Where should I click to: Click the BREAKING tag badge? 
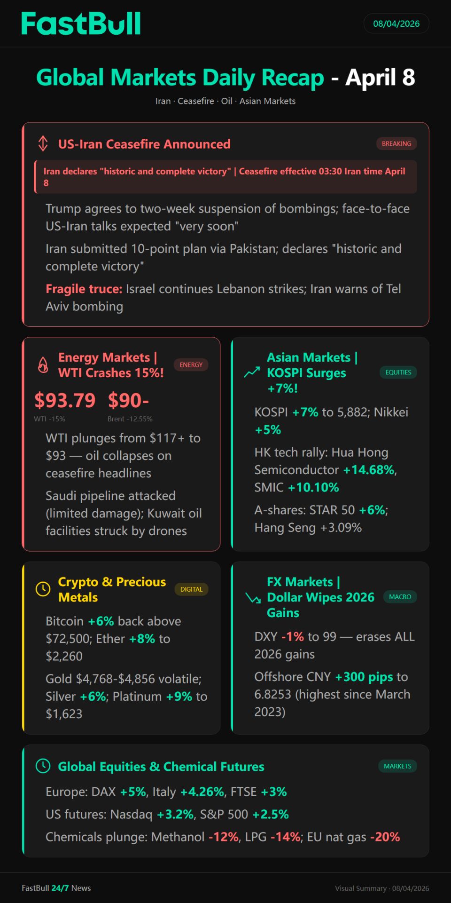tap(396, 143)
